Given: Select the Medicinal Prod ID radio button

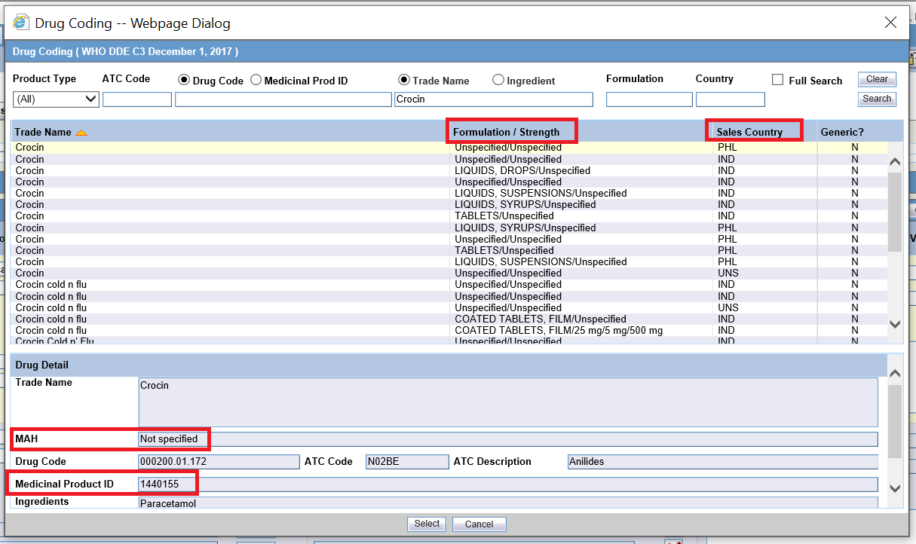Looking at the screenshot, I should (x=256, y=80).
